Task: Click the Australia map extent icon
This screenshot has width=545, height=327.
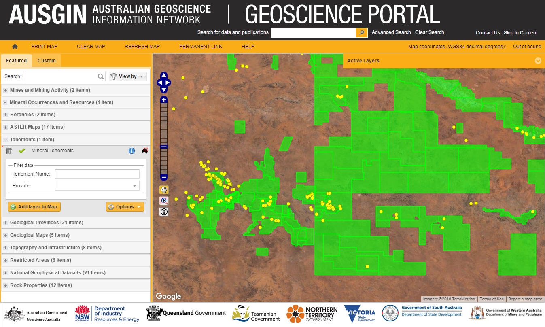Action: (x=144, y=151)
